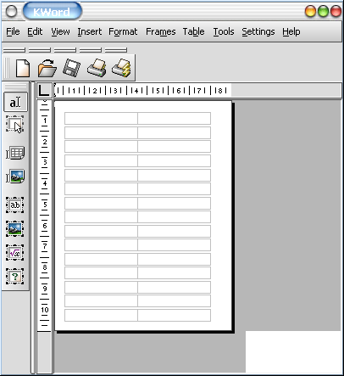Create a new document with toolbar icon
Viewport: 344px width, 376px height.
pyautogui.click(x=23, y=68)
